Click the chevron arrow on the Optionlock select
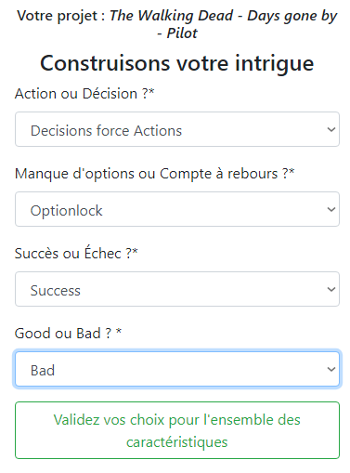The image size is (350, 473). pyautogui.click(x=331, y=209)
